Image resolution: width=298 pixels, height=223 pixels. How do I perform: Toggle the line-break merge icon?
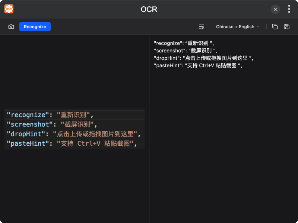click(202, 26)
